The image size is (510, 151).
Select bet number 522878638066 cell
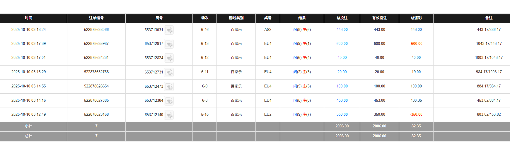(x=96, y=30)
